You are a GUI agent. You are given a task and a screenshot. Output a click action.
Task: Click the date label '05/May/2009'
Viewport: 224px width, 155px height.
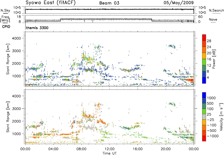point(179,3)
